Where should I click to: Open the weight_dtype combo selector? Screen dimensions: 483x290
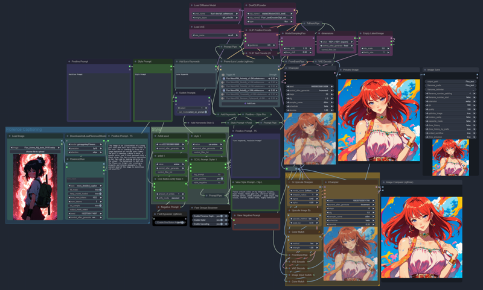[216, 17]
